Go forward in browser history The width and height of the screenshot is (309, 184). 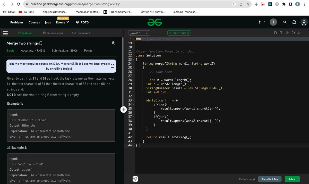tap(12, 4)
